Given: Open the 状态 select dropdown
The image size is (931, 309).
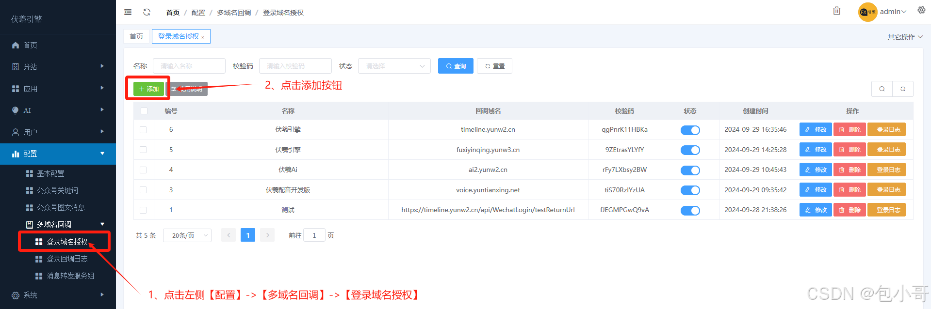Looking at the screenshot, I should 394,66.
